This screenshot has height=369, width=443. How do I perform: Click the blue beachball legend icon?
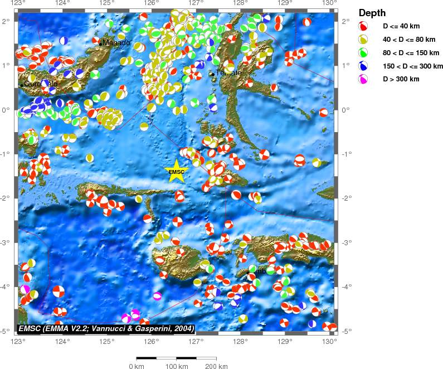363,66
